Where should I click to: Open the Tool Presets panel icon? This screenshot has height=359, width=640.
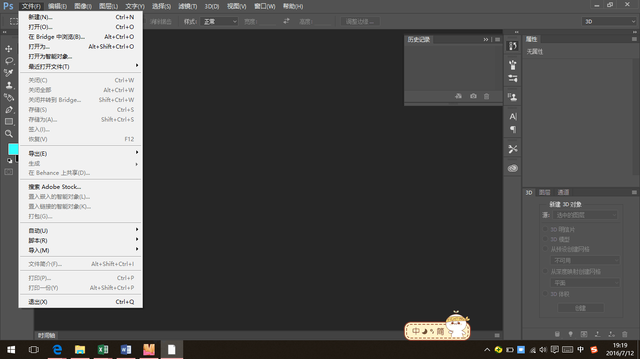tap(513, 149)
